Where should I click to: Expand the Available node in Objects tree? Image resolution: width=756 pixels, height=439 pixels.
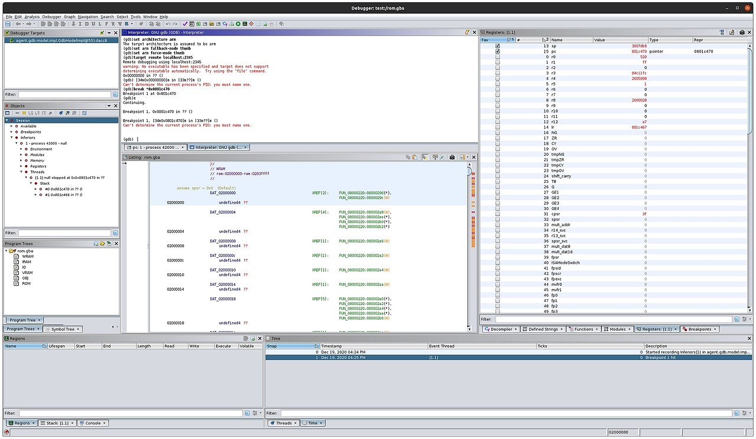11,126
